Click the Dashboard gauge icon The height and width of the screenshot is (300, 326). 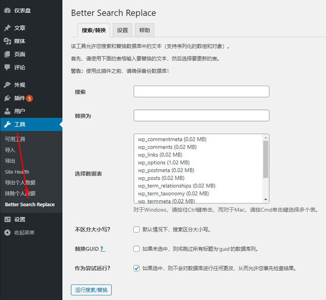(7, 10)
